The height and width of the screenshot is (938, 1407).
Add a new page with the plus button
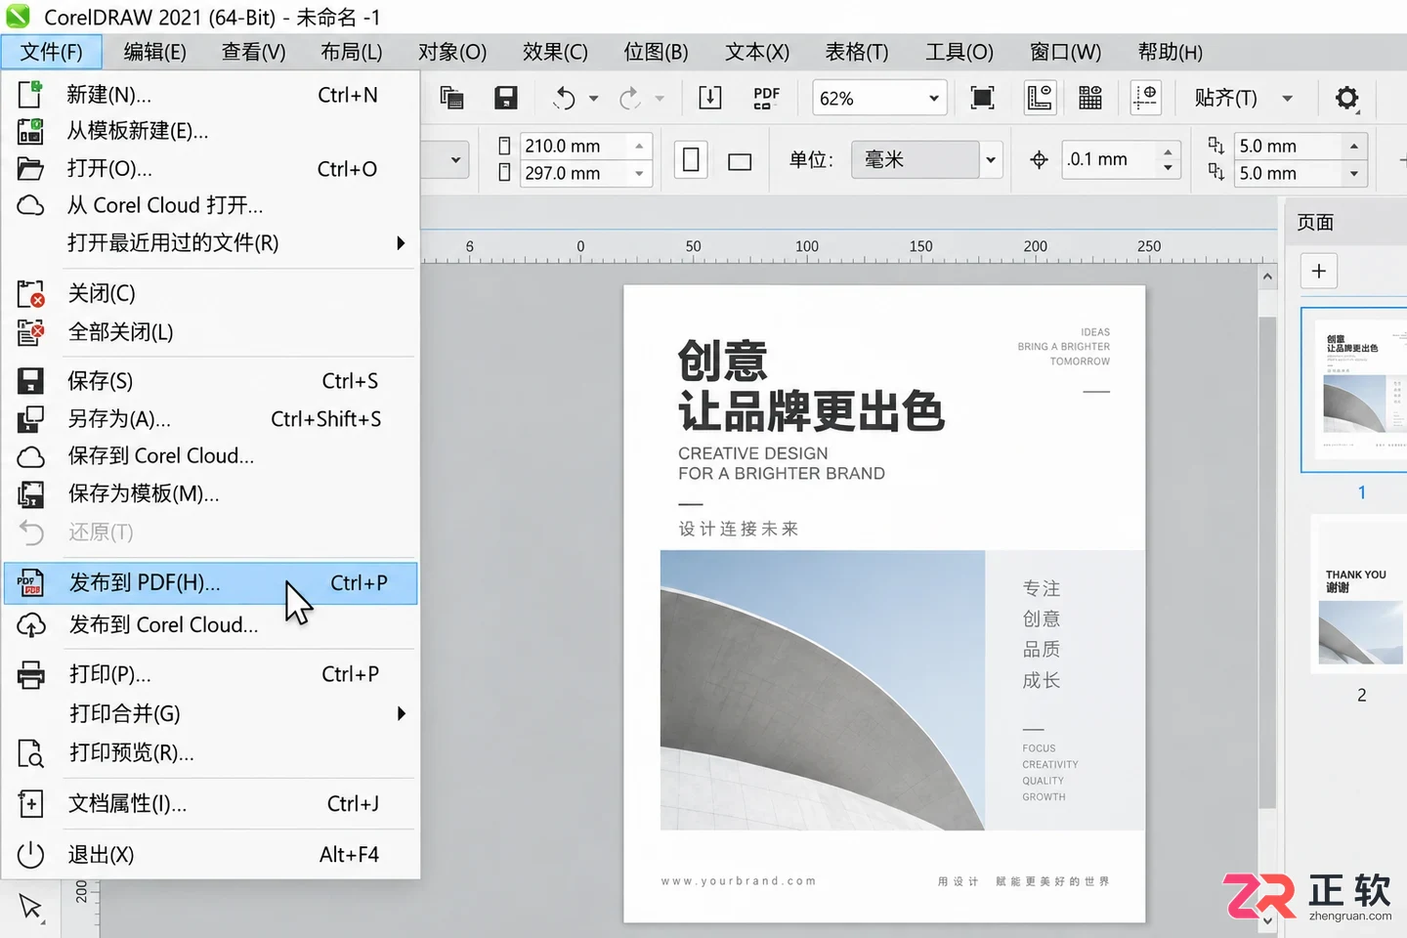(1319, 272)
